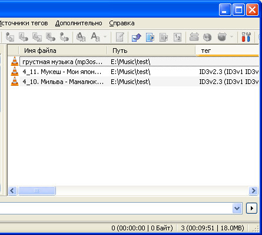Click the horizontal scrollbar right arrow
The width and height of the screenshot is (262, 235).
tap(253, 190)
